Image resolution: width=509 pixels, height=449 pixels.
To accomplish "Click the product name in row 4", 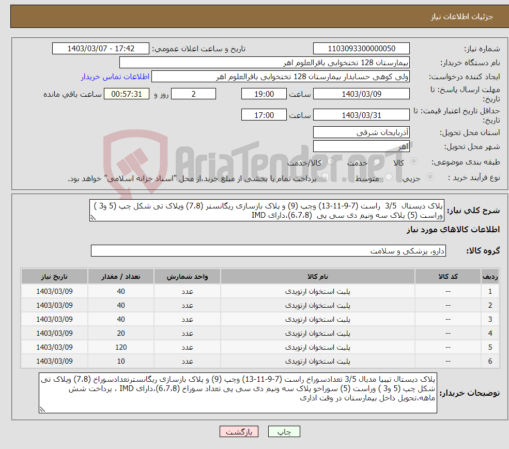I will pyautogui.click(x=317, y=333).
